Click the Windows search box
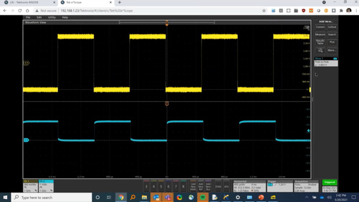Image resolution: width=359 pixels, height=202 pixels. 52,197
